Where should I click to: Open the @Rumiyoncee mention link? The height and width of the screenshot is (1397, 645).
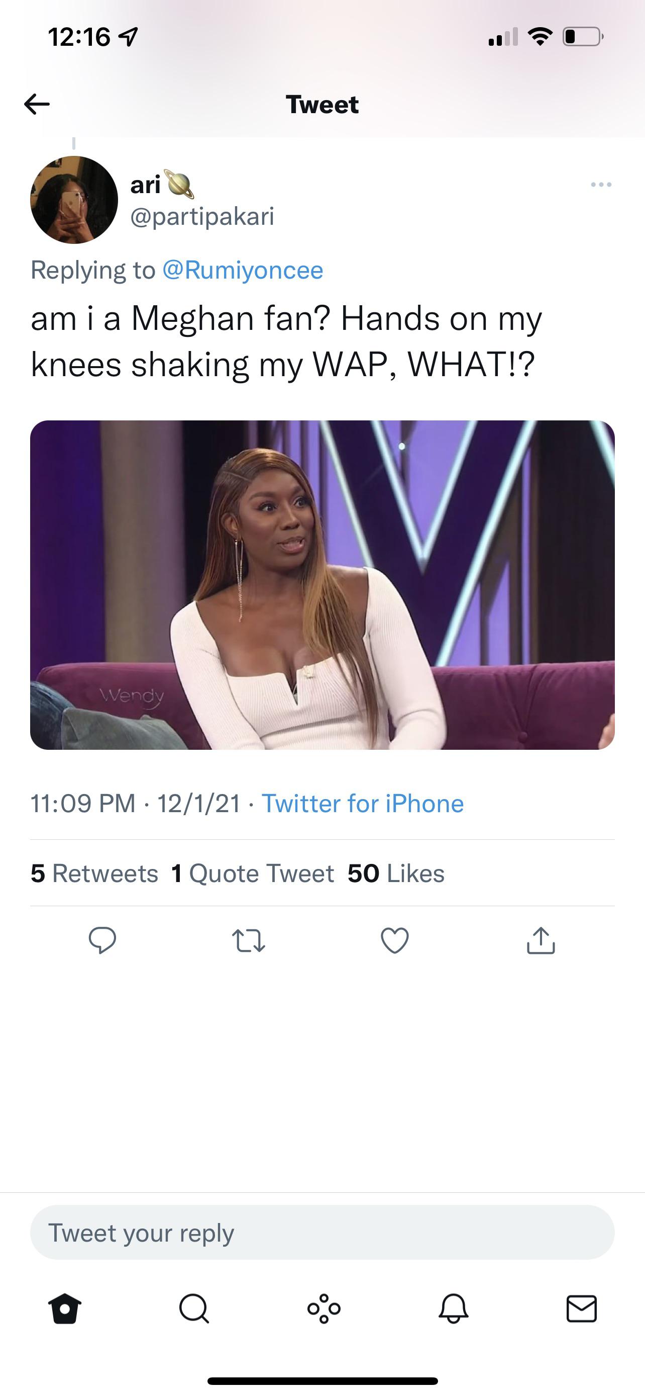(243, 270)
